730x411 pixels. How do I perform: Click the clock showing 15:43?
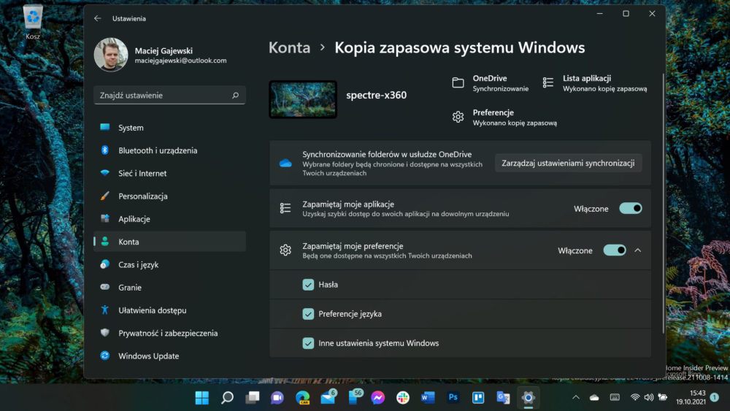click(691, 397)
